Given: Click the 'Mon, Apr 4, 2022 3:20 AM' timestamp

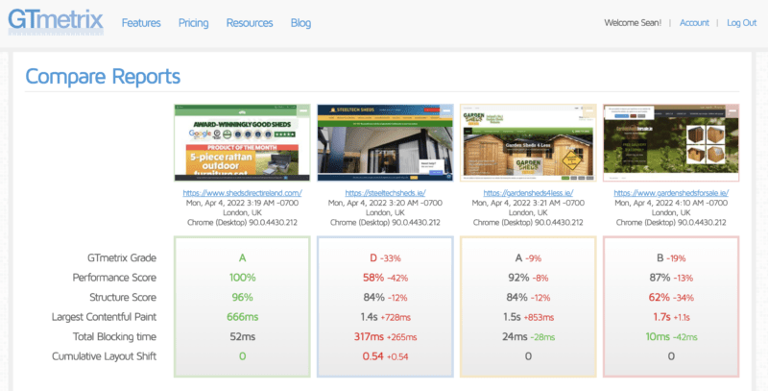Looking at the screenshot, I should click(x=386, y=203).
